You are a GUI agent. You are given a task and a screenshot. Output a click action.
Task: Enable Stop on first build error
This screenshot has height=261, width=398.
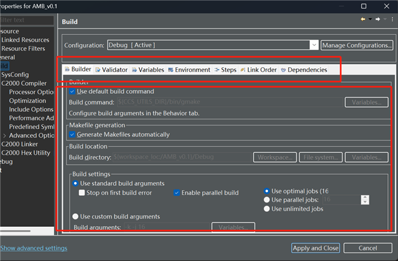pos(81,193)
